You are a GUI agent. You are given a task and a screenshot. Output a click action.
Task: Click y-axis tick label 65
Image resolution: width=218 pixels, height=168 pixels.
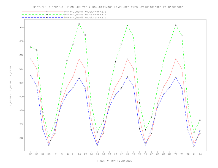(x=21, y=41)
